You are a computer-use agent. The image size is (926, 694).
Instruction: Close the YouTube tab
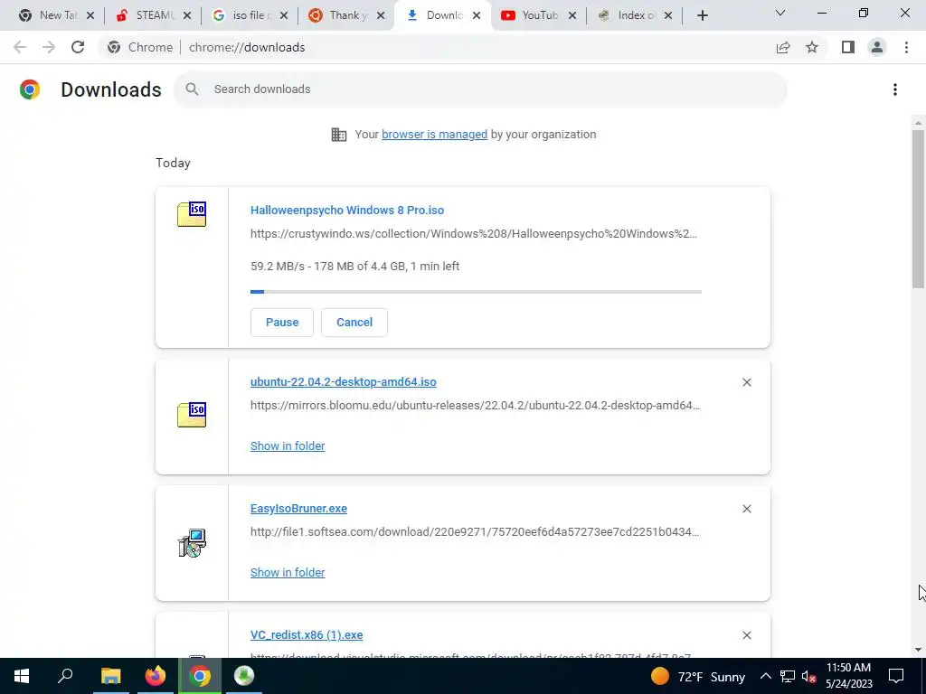point(572,16)
